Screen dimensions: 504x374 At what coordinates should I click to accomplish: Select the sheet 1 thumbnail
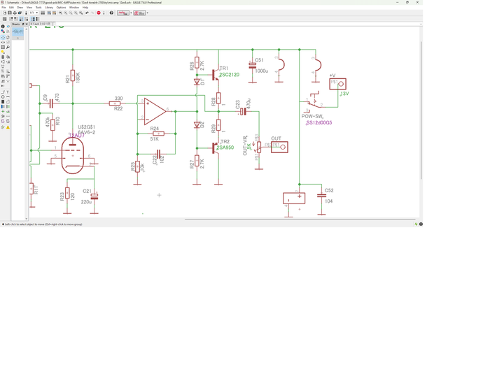point(17,31)
